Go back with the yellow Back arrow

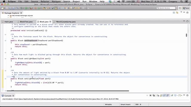pos(79,8)
